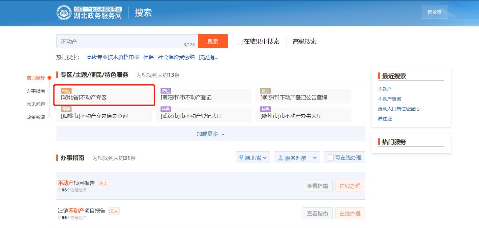Enable the 可在线办理 filter checkbox
The width and height of the screenshot is (479, 228).
(330, 157)
